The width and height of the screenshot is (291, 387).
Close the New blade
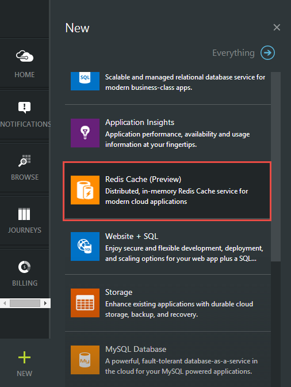point(277,28)
